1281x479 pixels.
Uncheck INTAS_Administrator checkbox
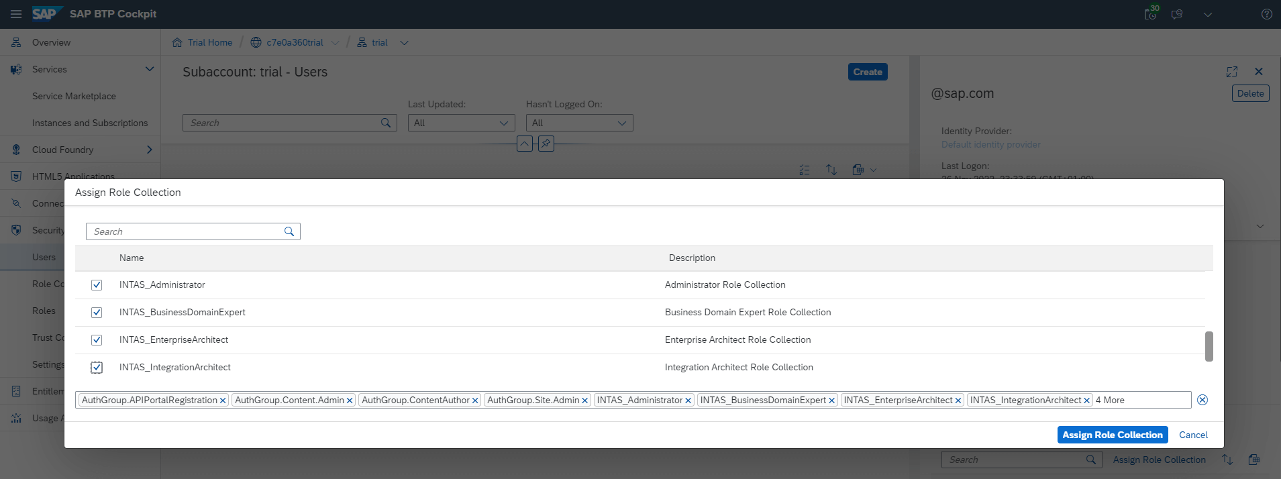tap(97, 285)
